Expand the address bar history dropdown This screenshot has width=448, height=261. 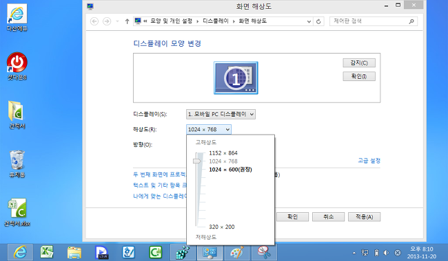click(x=309, y=21)
